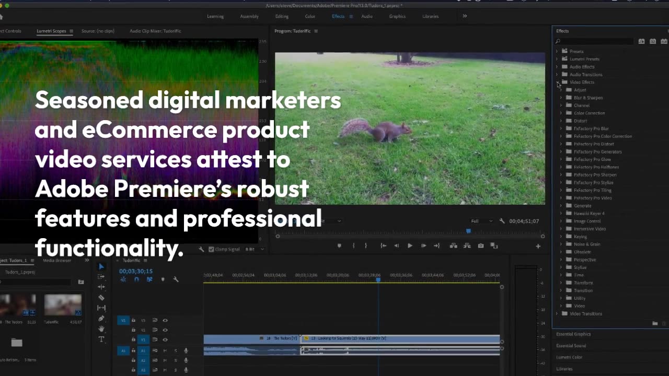
Task: Play the Program monitor video
Action: pyautogui.click(x=410, y=245)
